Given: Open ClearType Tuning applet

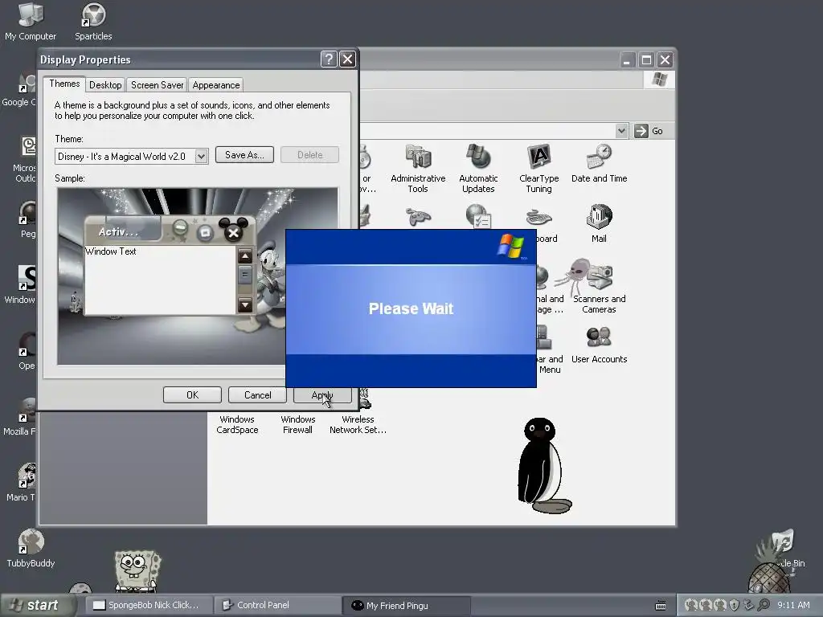Looking at the screenshot, I should pos(539,169).
